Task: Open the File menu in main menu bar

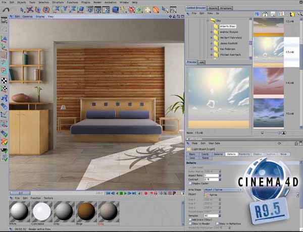Action: tap(4, 3)
